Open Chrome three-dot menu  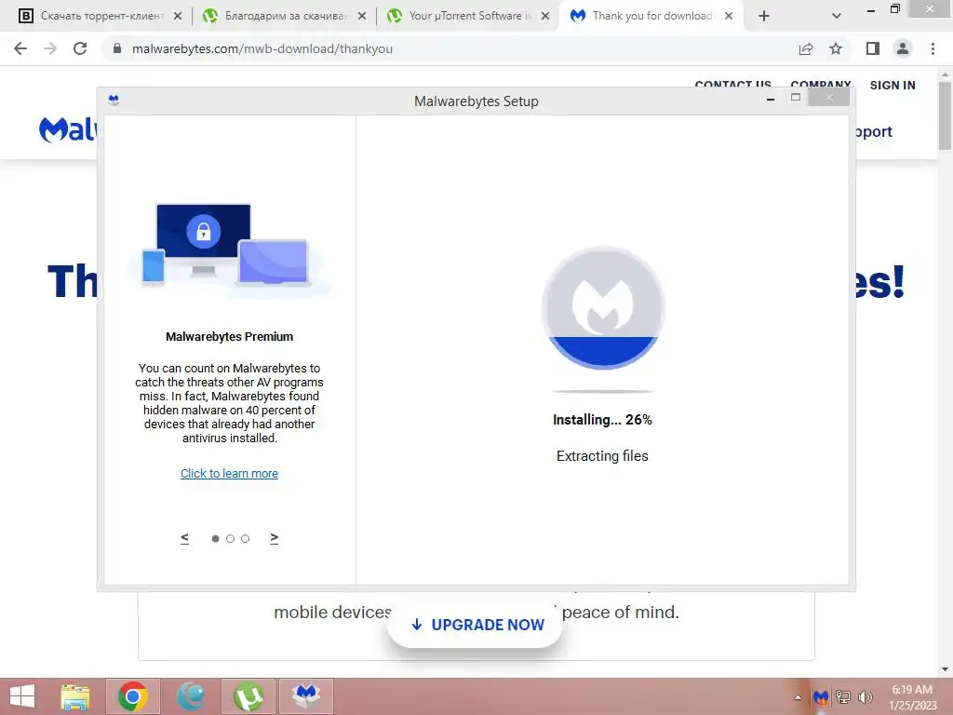click(933, 48)
